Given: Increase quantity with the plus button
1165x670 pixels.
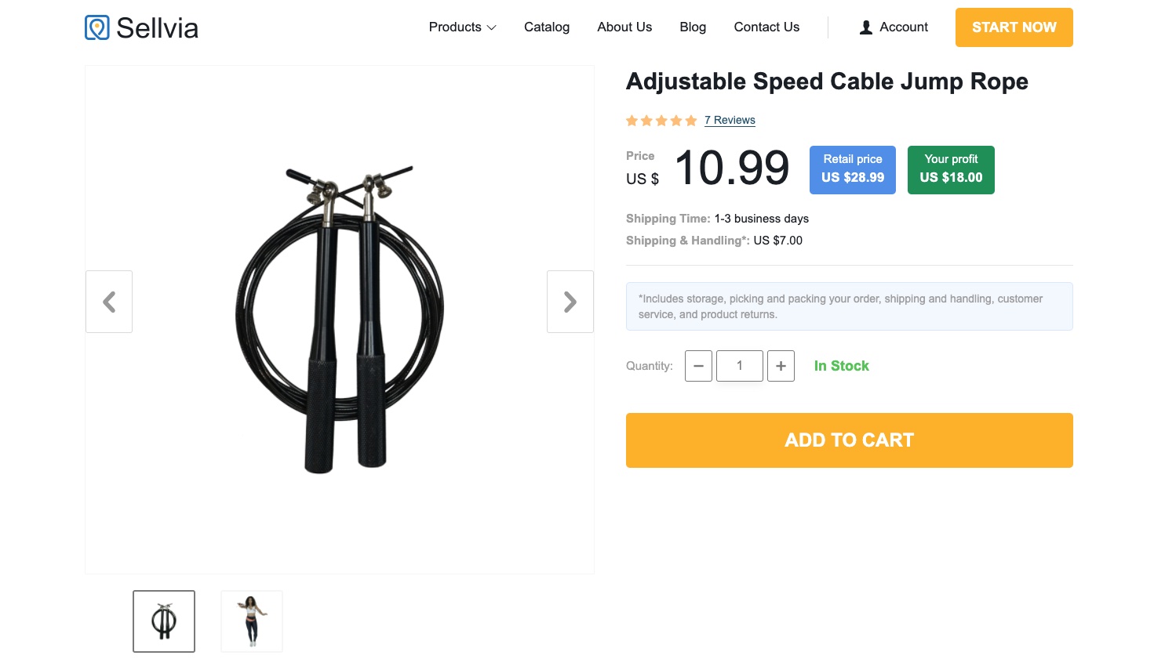Looking at the screenshot, I should [781, 366].
